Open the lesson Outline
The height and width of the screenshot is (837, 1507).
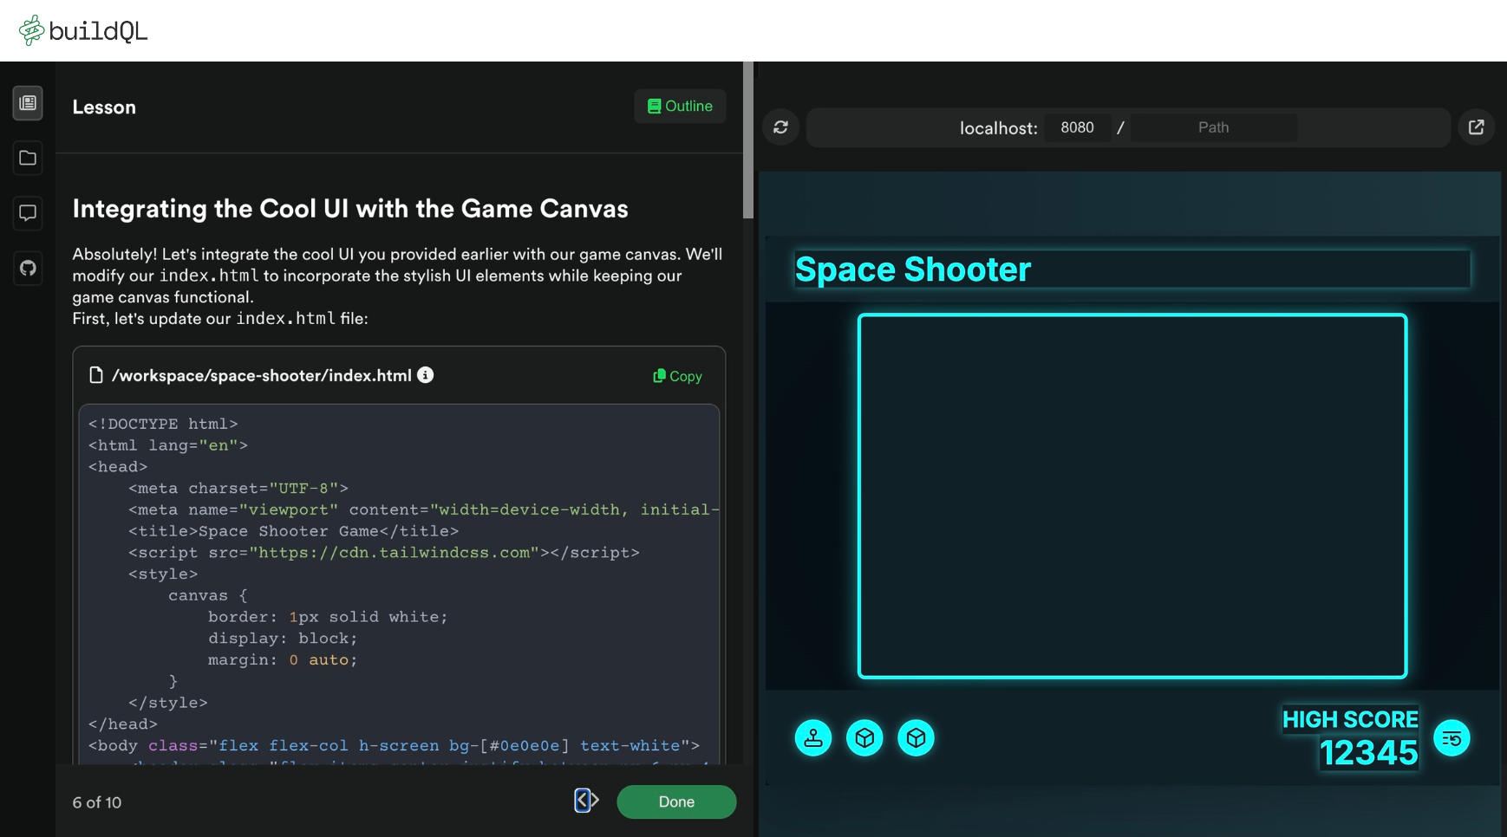tap(680, 107)
